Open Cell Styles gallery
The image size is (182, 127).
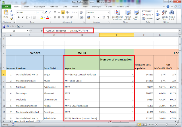point(136,15)
